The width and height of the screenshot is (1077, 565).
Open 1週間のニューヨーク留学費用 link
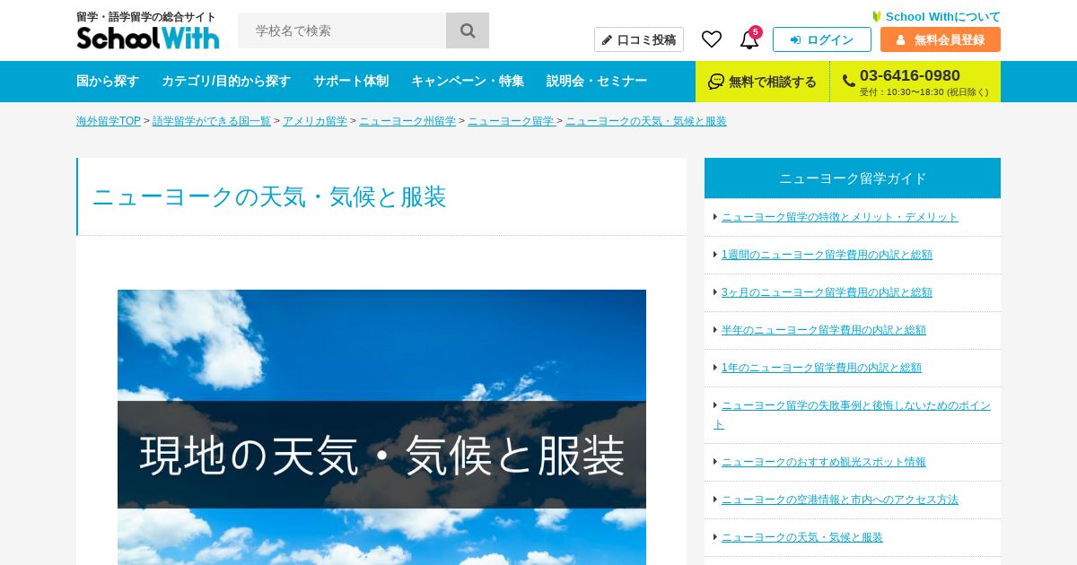coord(827,255)
